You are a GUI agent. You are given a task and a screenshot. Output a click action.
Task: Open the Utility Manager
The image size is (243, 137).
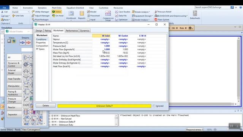tap(41, 12)
